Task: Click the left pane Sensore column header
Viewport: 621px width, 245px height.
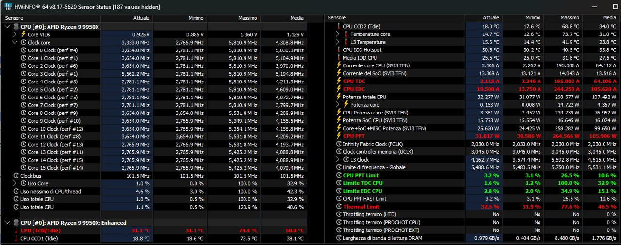Action: [x=51, y=18]
